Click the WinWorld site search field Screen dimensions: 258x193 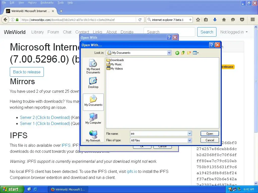[x=169, y=32]
